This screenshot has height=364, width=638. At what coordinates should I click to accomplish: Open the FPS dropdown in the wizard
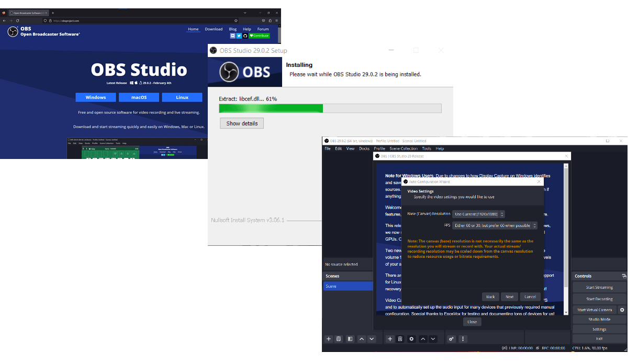[495, 225]
